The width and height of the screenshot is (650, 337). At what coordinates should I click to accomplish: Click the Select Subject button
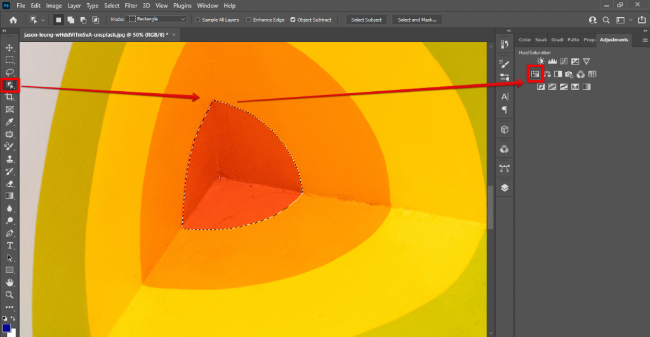(366, 20)
